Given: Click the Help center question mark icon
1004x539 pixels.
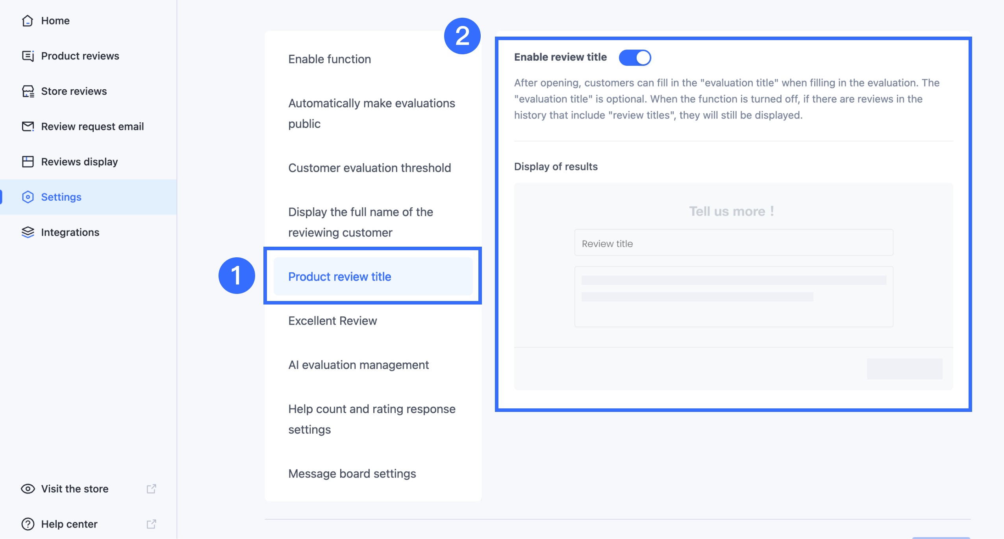Looking at the screenshot, I should pyautogui.click(x=28, y=524).
